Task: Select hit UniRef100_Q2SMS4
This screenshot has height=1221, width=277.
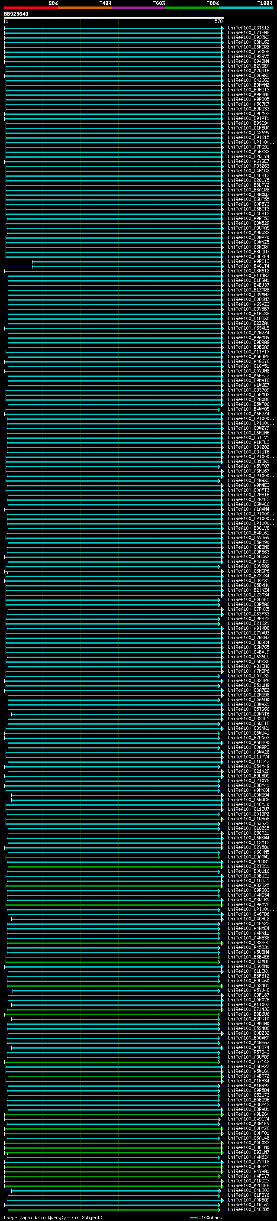Action: tap(248, 595)
